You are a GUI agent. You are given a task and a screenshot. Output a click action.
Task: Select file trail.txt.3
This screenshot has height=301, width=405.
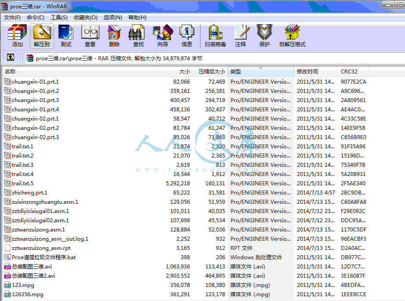coord(23,165)
